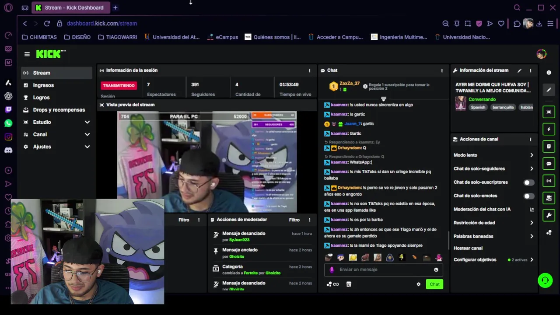Image resolution: width=560 pixels, height=315 pixels.
Task: Open Drops y recompensas page
Action: (x=56, y=110)
